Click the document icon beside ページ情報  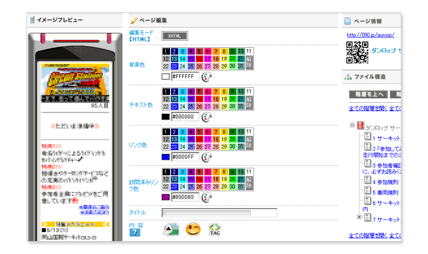click(348, 21)
